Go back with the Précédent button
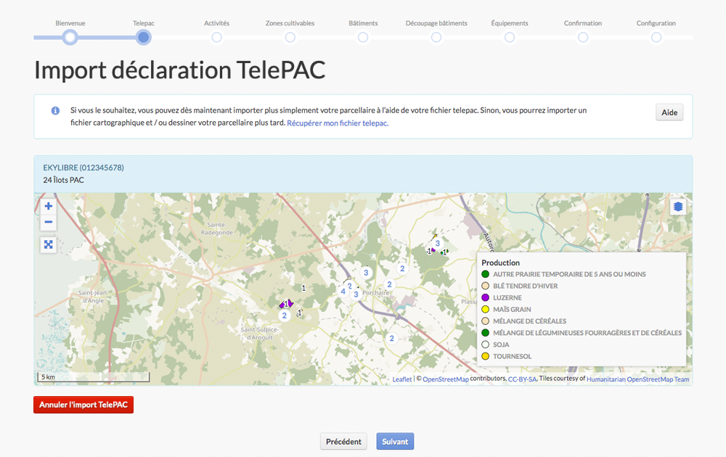Viewport: 726px width, 457px height. pos(343,442)
